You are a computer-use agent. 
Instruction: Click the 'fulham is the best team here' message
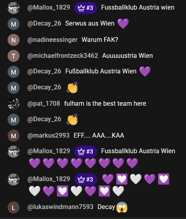click(x=105, y=104)
